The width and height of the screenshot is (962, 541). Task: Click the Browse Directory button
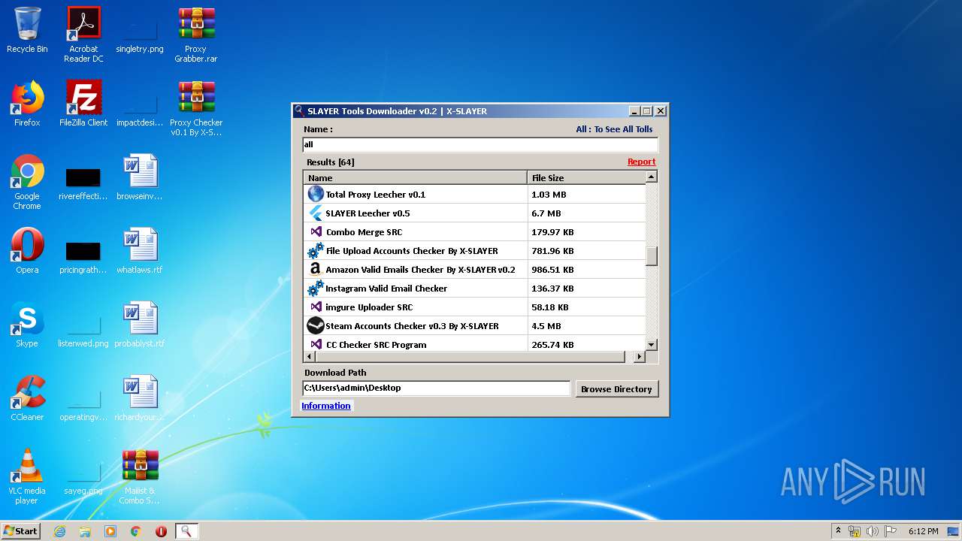tap(616, 388)
